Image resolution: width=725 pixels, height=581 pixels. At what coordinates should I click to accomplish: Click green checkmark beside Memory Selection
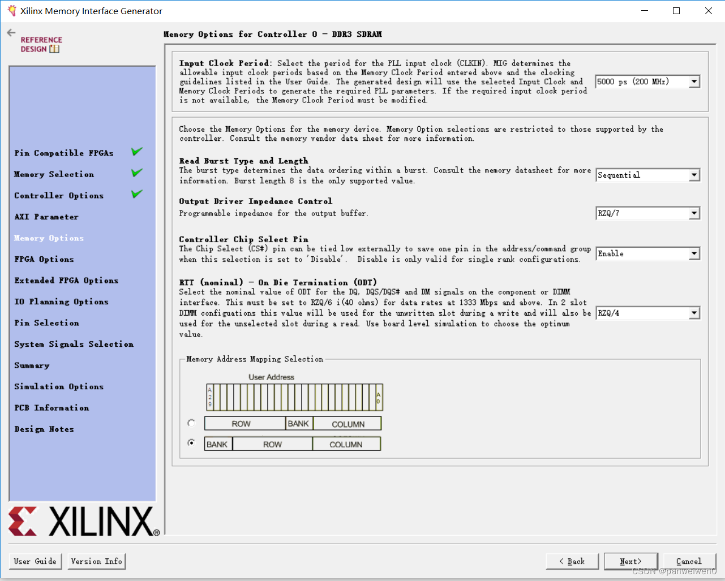pyautogui.click(x=137, y=173)
